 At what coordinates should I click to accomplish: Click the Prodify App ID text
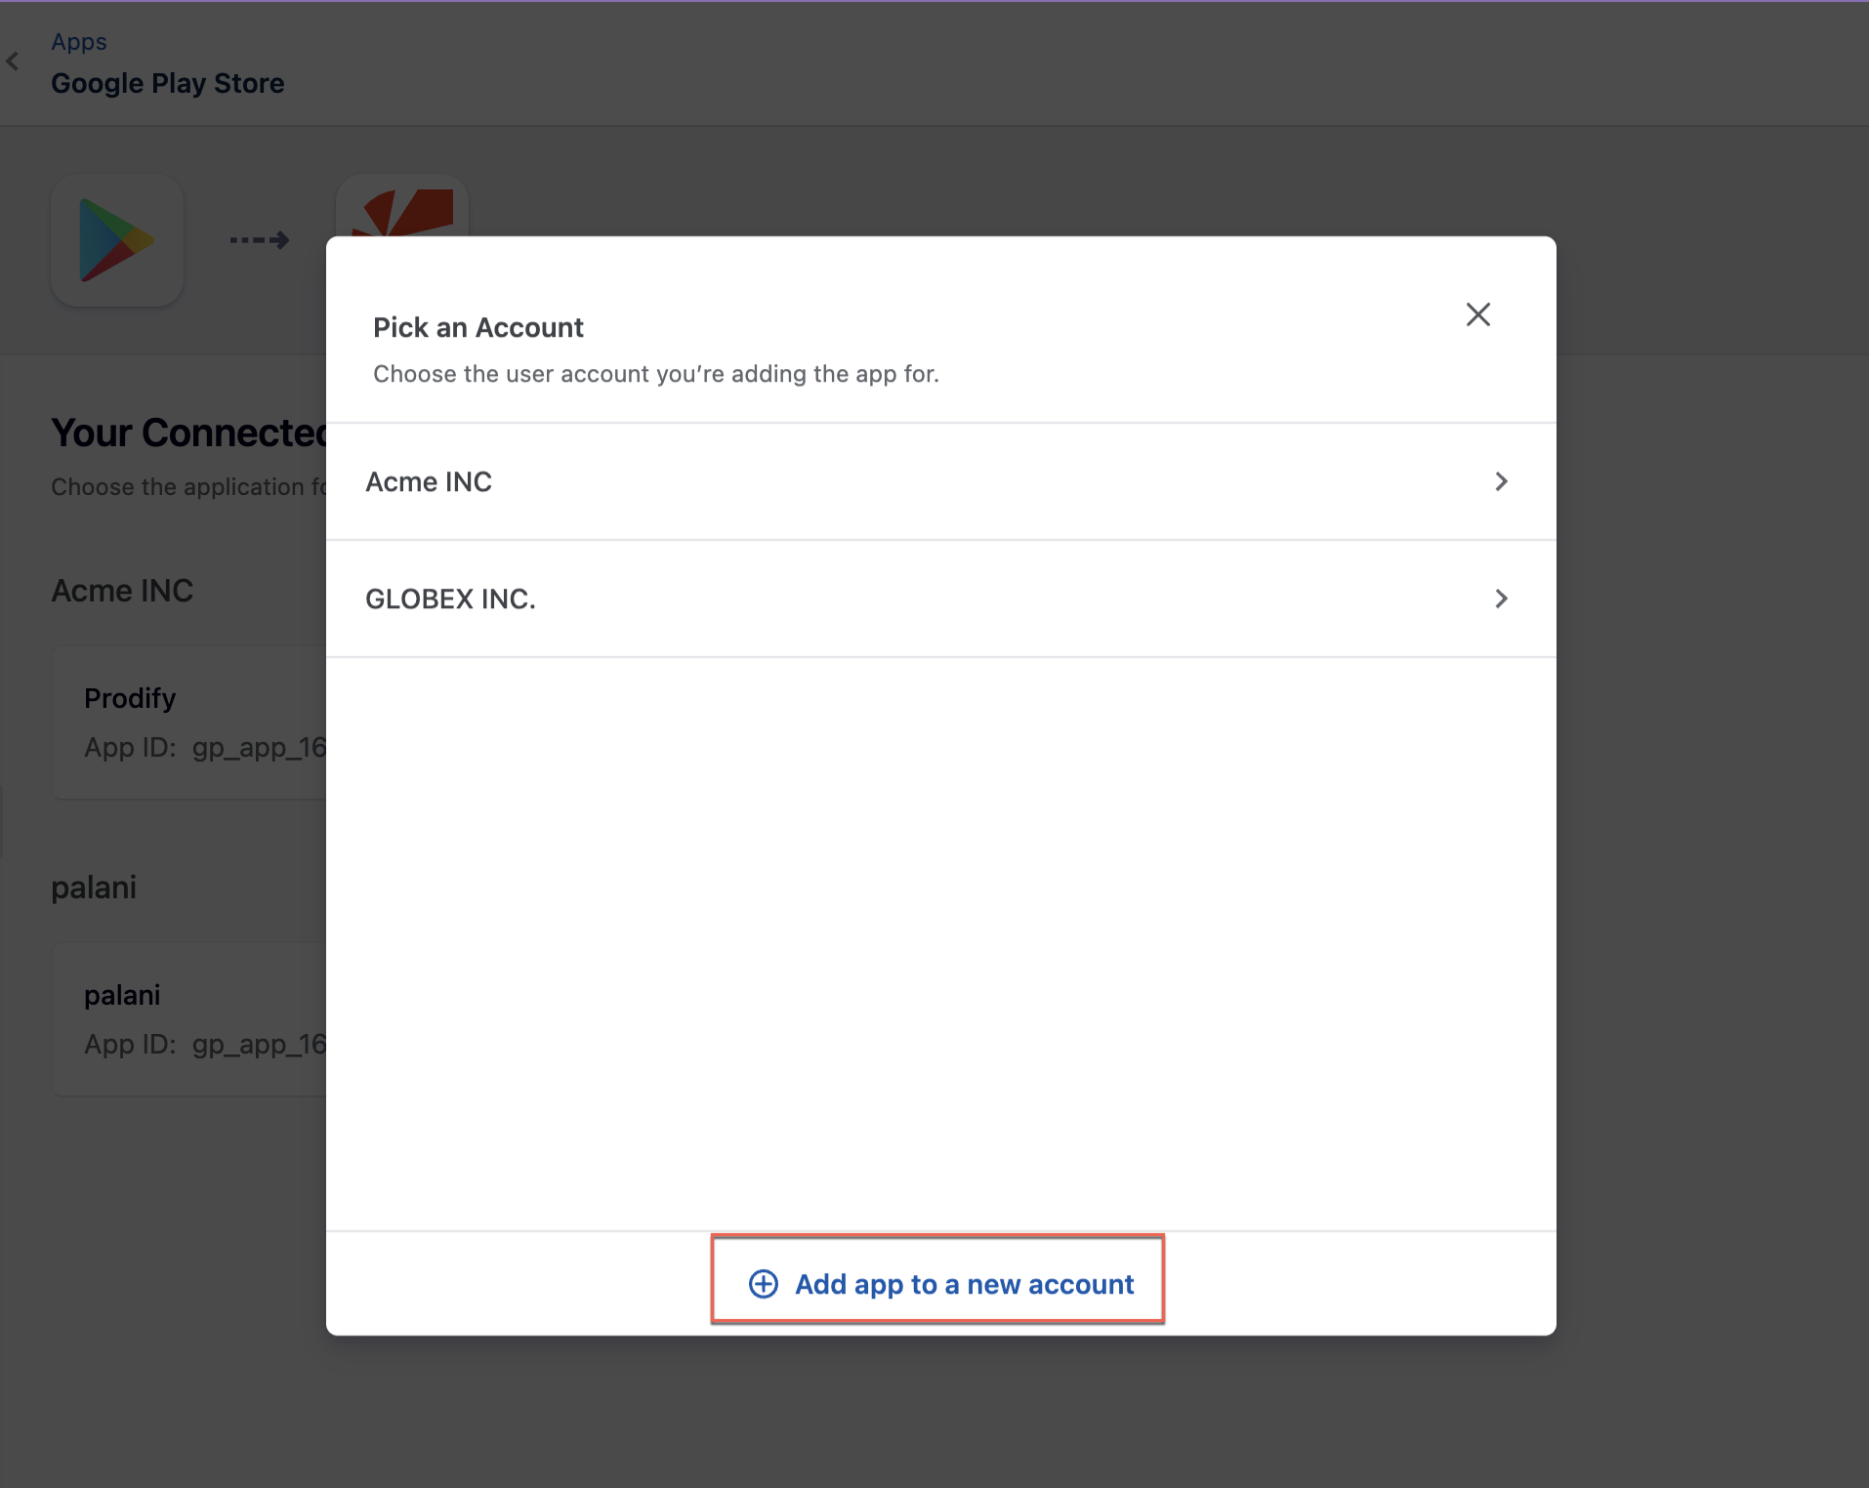tap(205, 748)
